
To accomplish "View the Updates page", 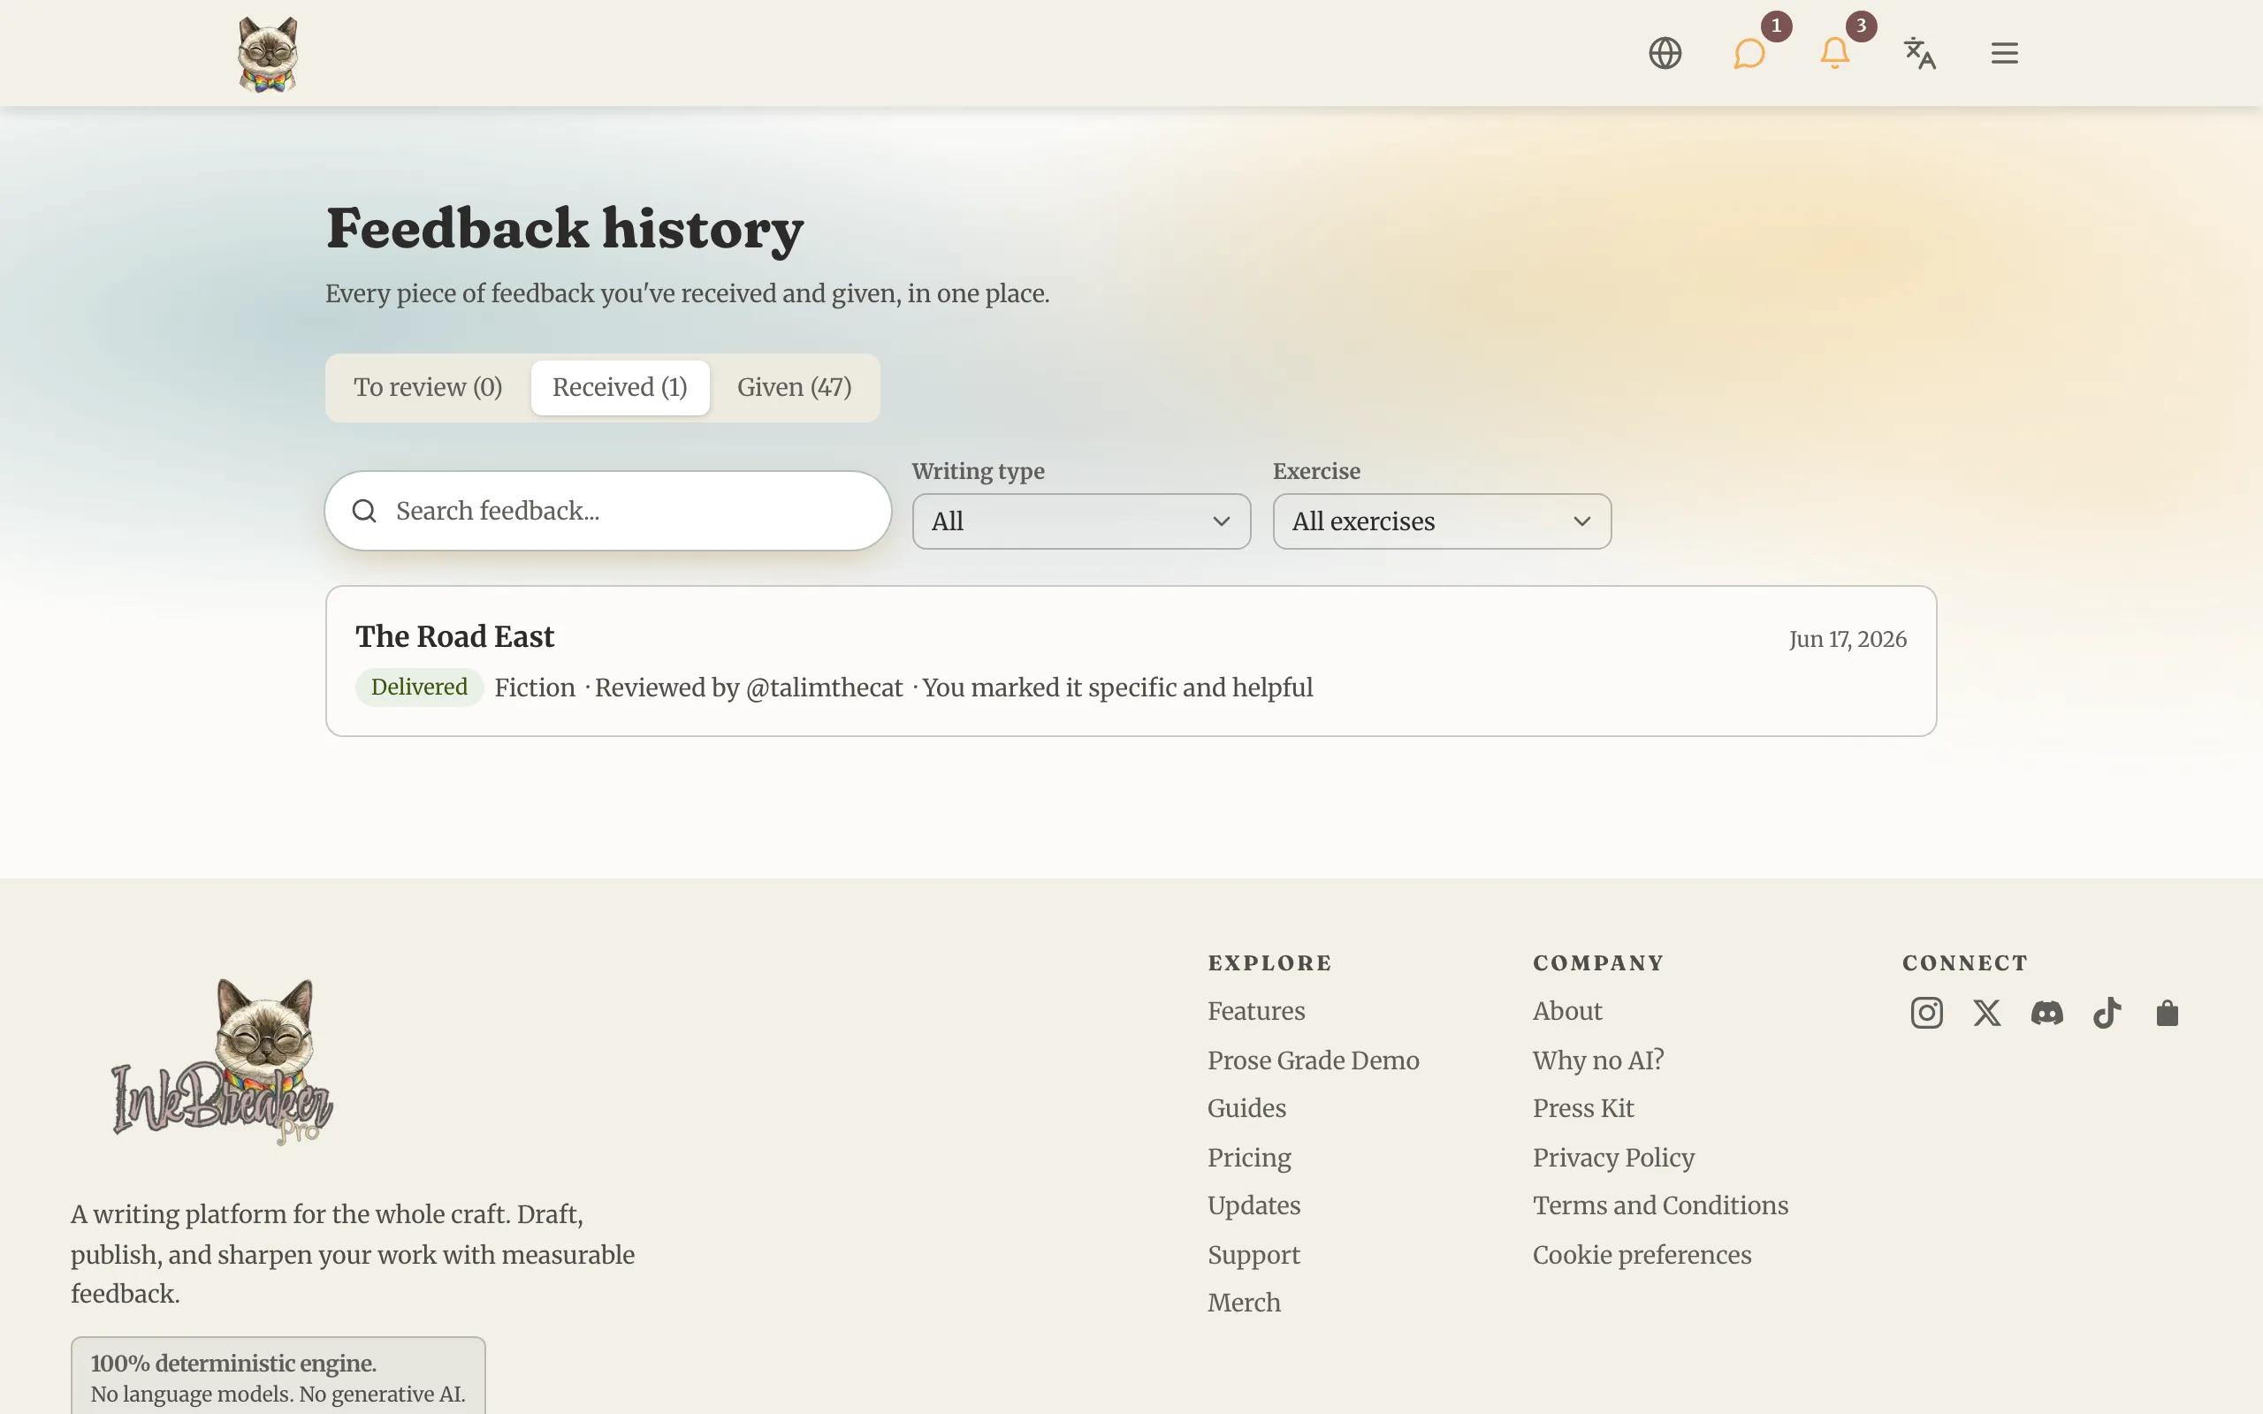I will [1254, 1205].
